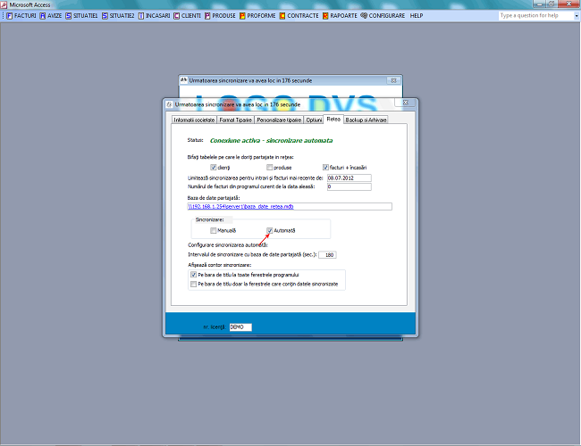
Task: Open CLIENTI from the toolbar icon
Action: click(x=176, y=15)
